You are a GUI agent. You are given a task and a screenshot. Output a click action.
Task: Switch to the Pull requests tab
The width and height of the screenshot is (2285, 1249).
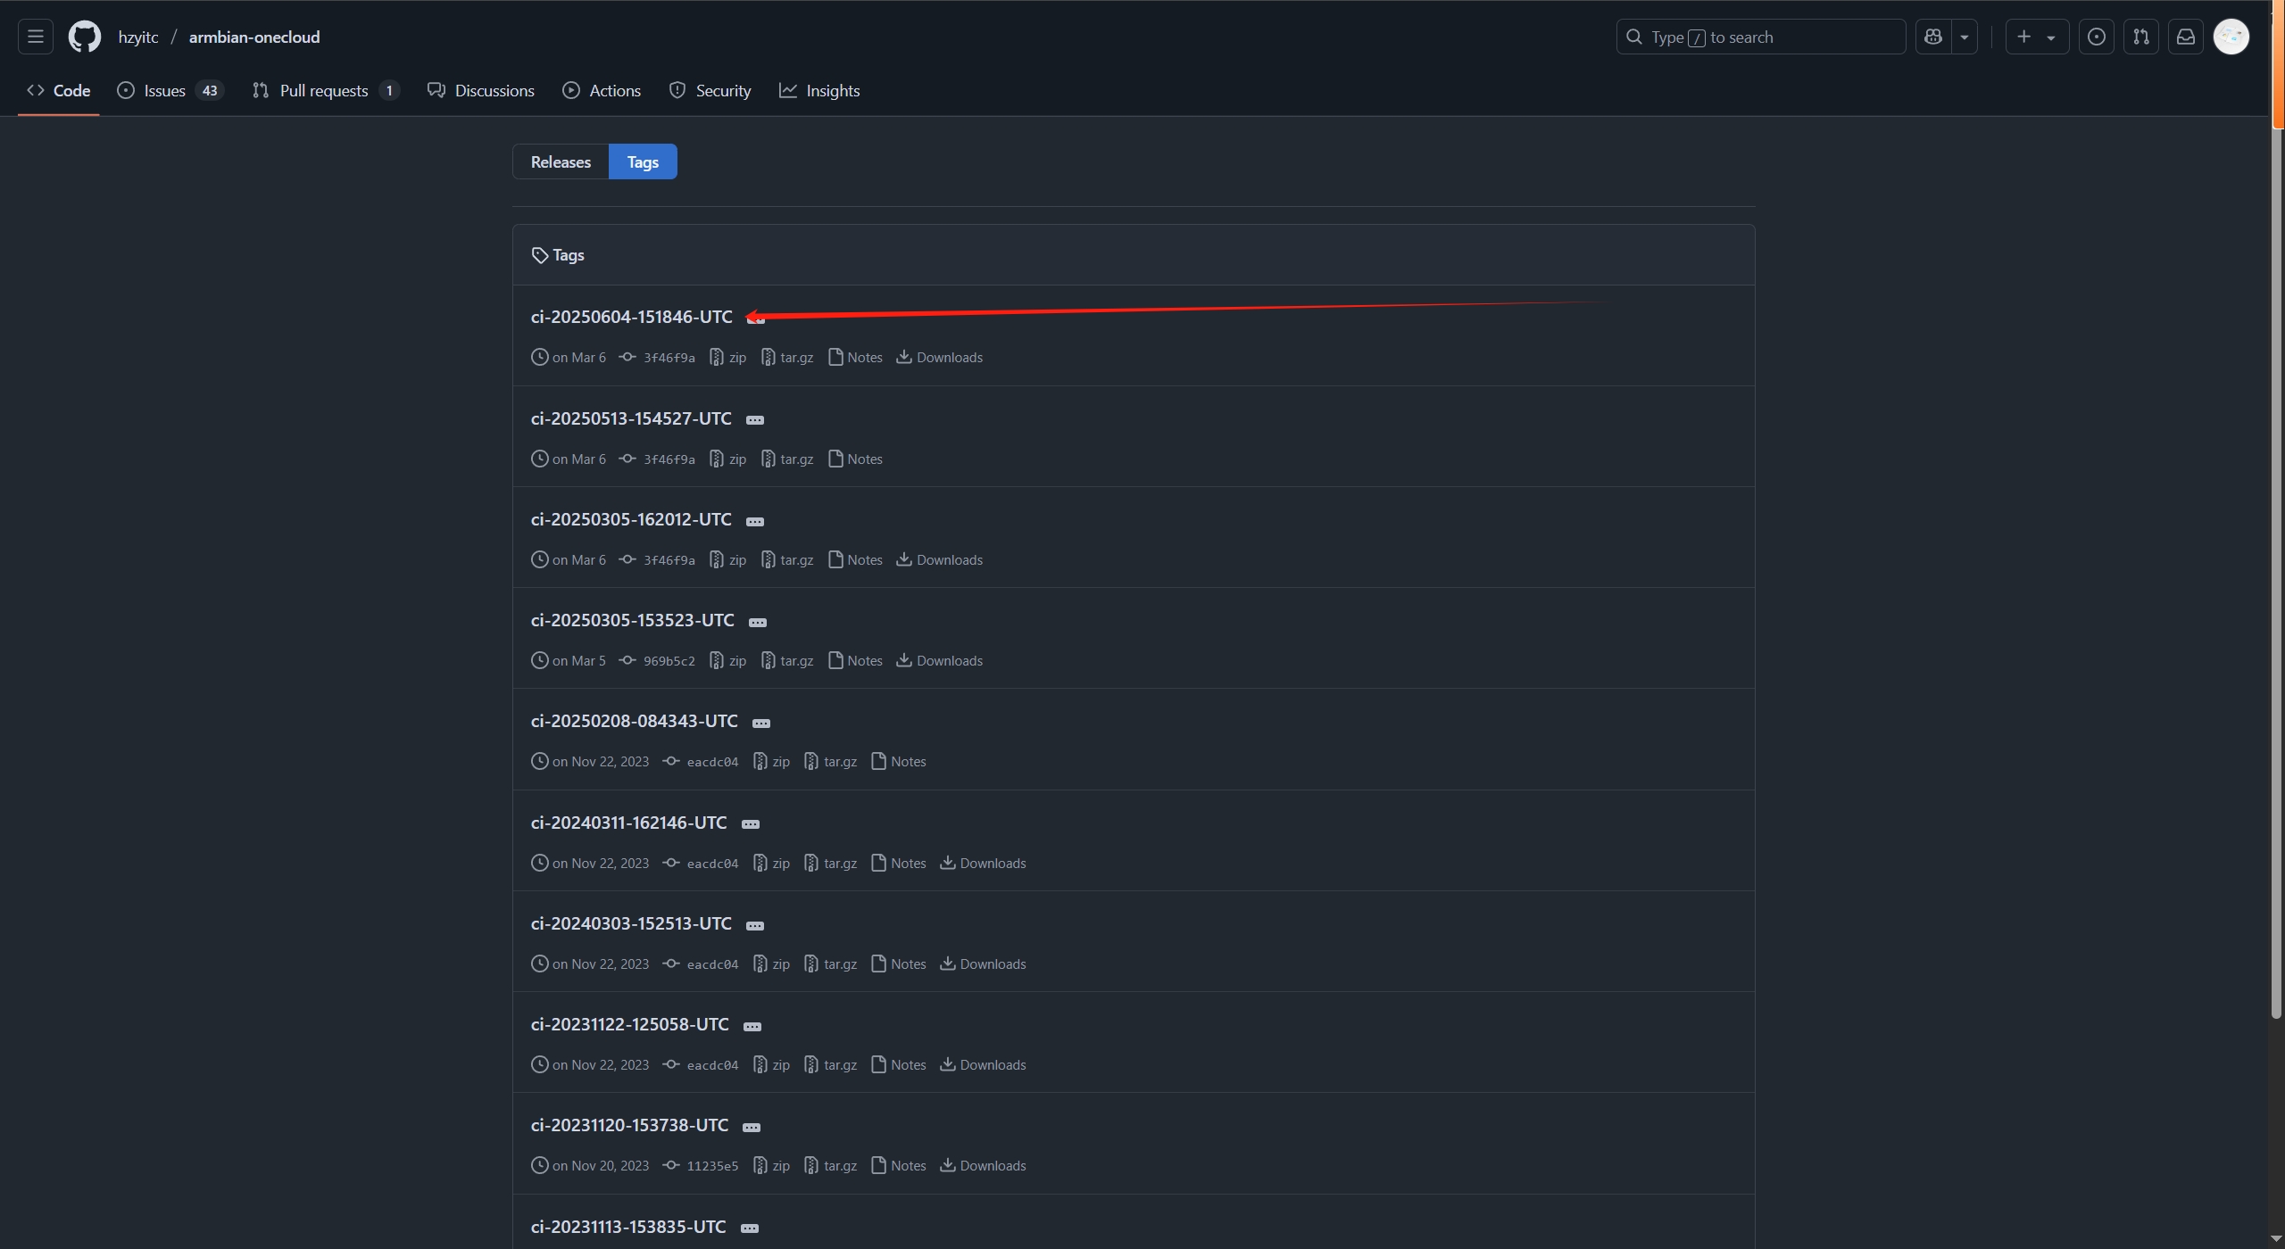326,90
